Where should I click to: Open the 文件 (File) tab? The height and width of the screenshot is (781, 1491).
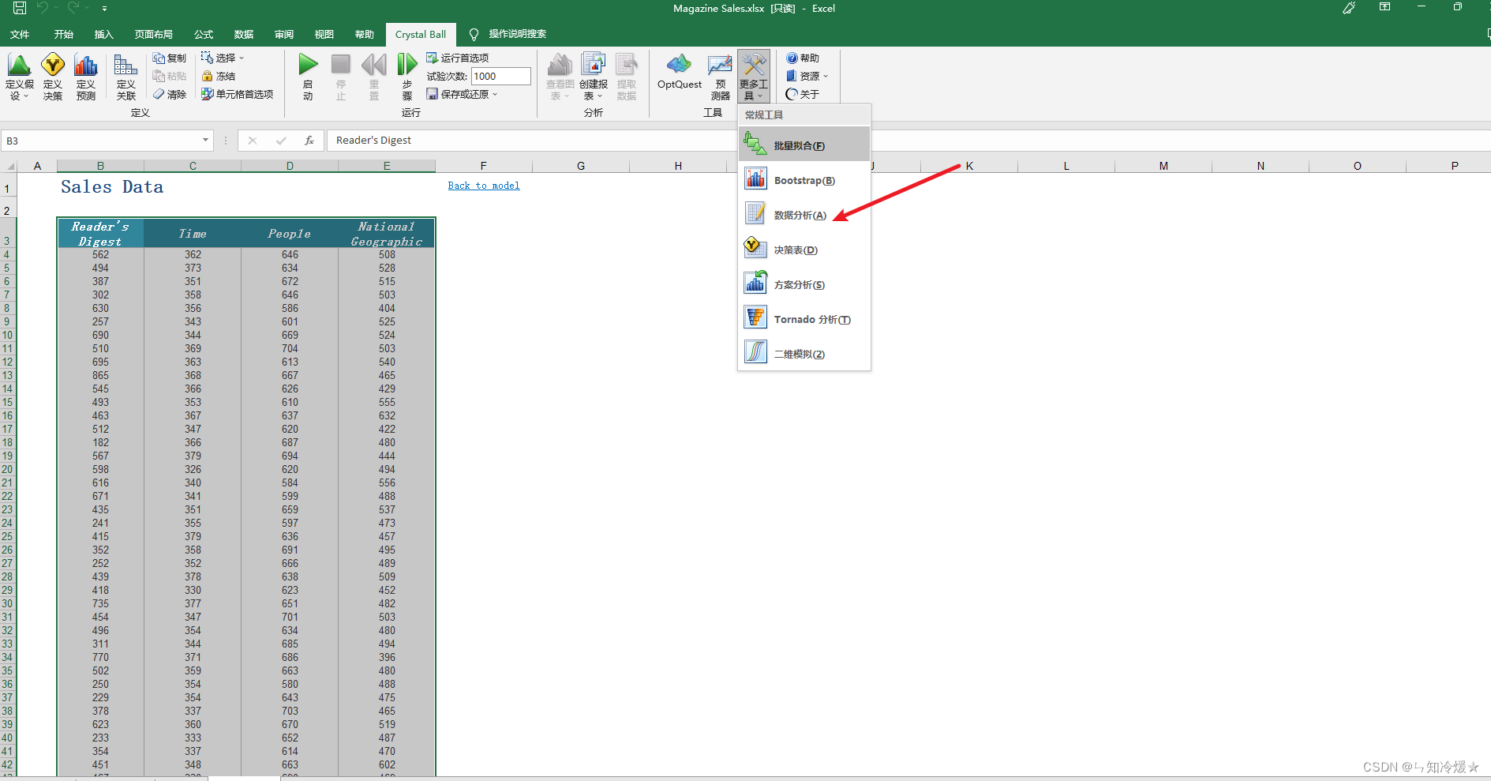[x=20, y=34]
